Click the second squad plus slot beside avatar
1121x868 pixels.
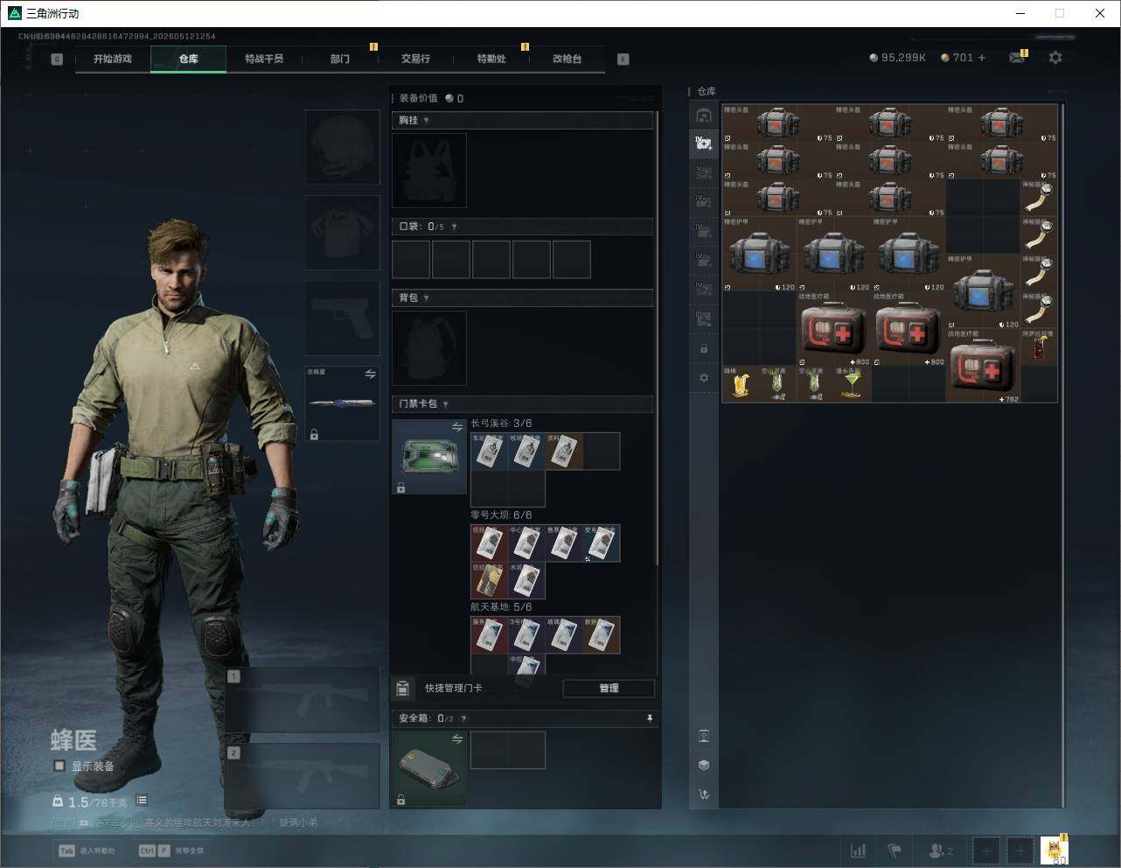tap(1020, 850)
